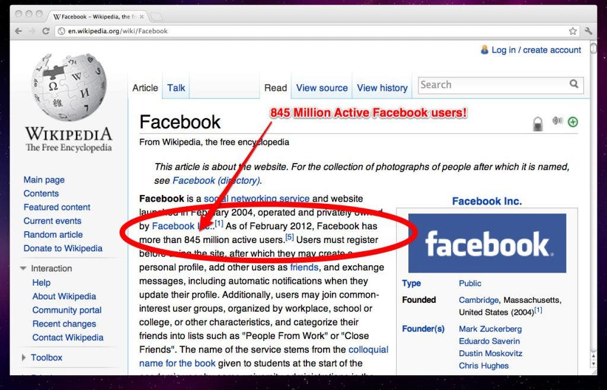This screenshot has height=390, width=607.
Task: Bookmark page with the star icon
Action: pos(573,31)
